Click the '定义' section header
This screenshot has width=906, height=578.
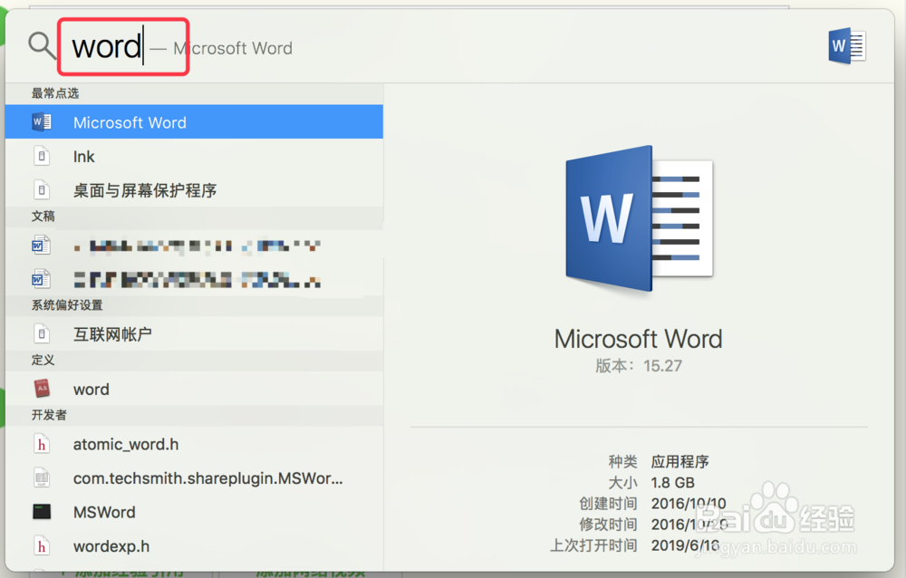pyautogui.click(x=43, y=360)
